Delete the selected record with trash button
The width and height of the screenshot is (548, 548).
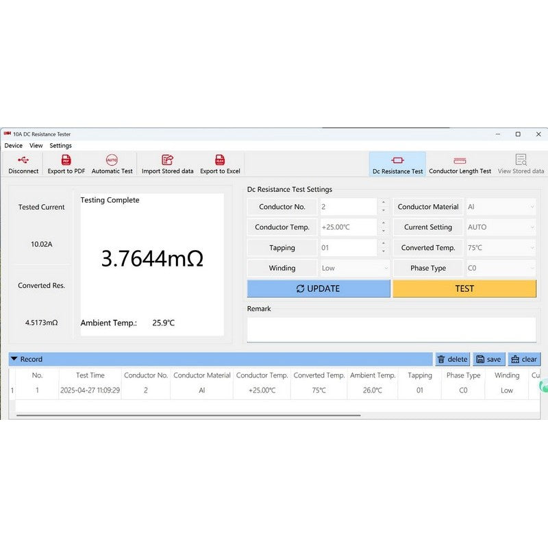452,359
